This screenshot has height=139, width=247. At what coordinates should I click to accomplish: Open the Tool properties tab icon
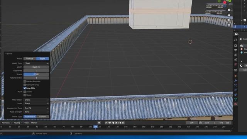[x=235, y=40]
